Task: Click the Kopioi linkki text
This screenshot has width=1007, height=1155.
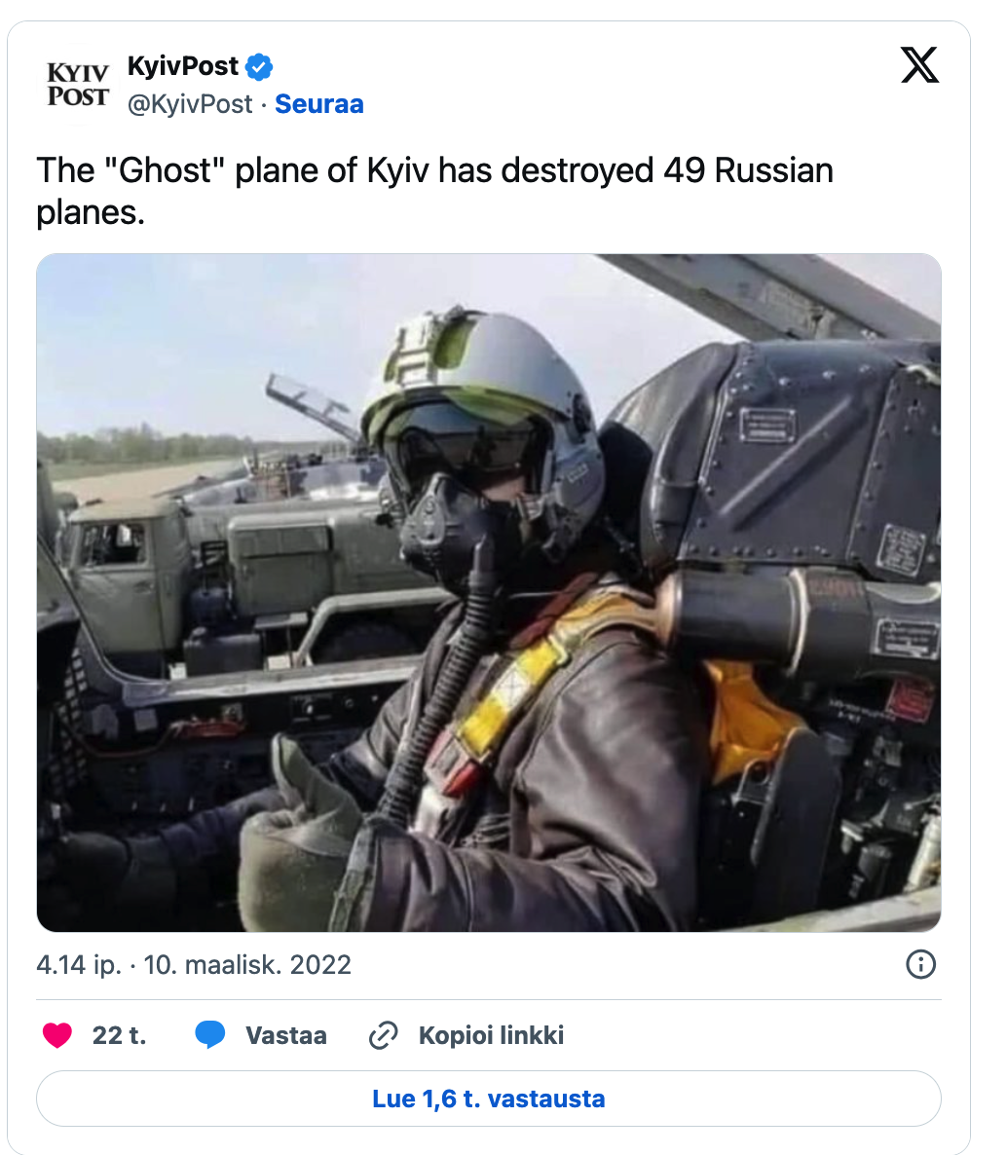Action: pyautogui.click(x=492, y=1035)
